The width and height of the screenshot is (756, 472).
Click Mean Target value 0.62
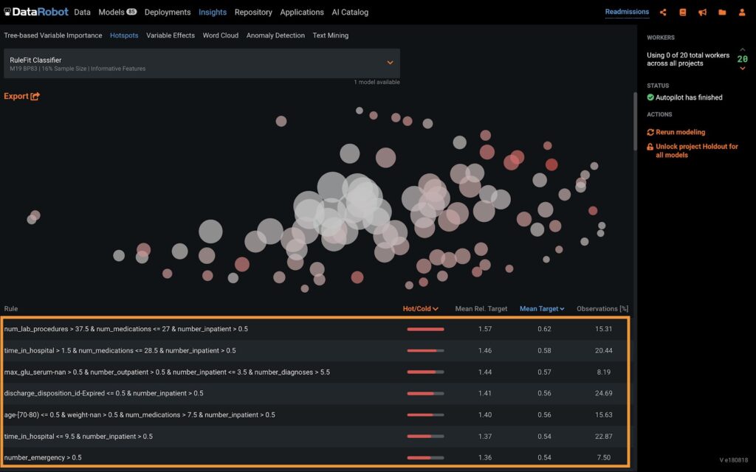point(544,329)
